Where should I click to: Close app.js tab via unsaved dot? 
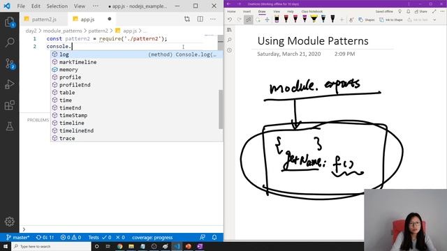[110, 19]
